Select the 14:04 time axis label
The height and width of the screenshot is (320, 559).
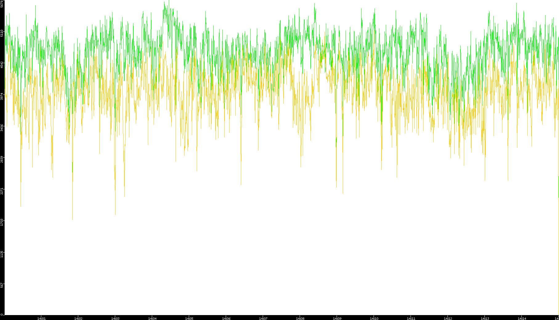pos(152,318)
